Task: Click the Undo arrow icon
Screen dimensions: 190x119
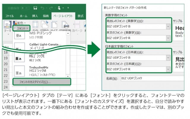Action: pos(42,8)
